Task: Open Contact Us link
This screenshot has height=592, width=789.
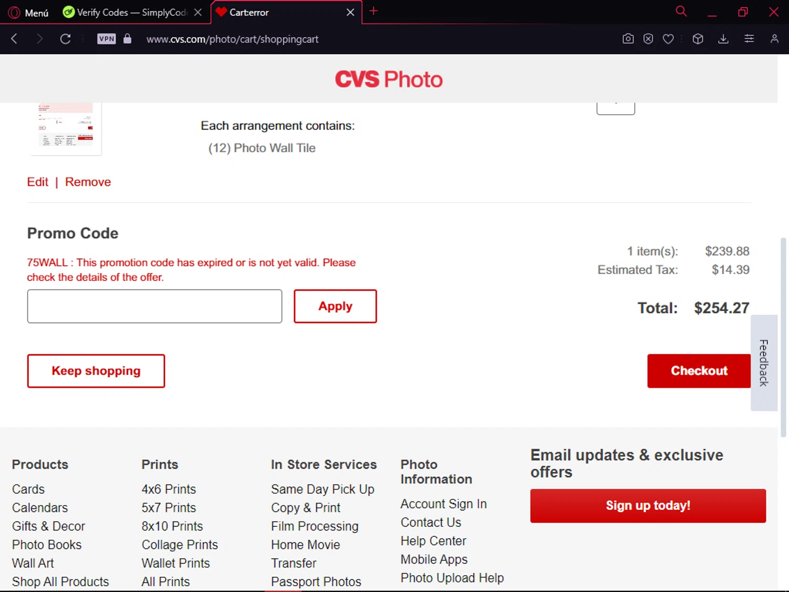Action: point(431,523)
